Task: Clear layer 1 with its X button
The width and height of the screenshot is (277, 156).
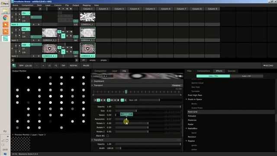Action: 12,49
